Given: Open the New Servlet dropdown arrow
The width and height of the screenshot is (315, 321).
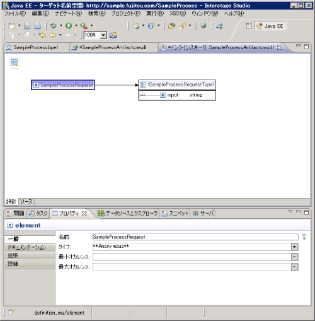Looking at the screenshot, I should tap(159, 26).
